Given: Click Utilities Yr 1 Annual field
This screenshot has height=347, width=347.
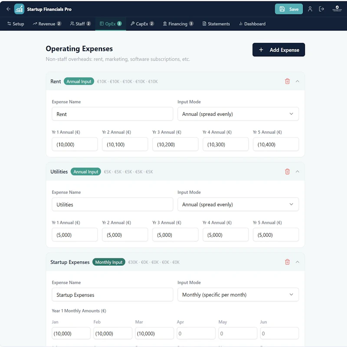Looking at the screenshot, I should pos(75,235).
